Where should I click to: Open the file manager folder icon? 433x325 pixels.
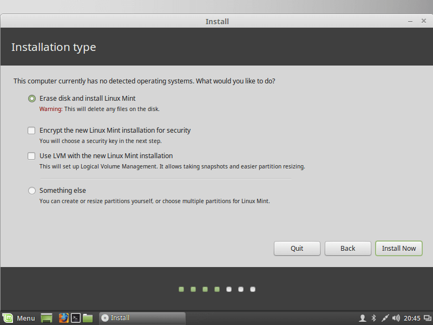[88, 318]
